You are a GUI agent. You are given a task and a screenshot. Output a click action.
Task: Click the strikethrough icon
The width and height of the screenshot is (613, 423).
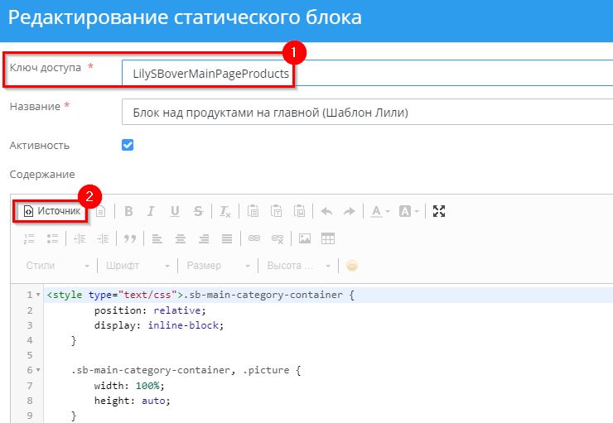(198, 211)
